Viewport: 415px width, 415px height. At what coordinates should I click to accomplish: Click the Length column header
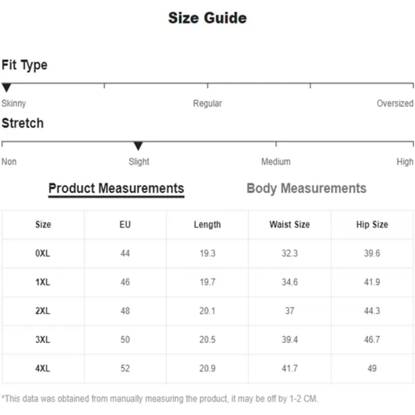(x=207, y=225)
